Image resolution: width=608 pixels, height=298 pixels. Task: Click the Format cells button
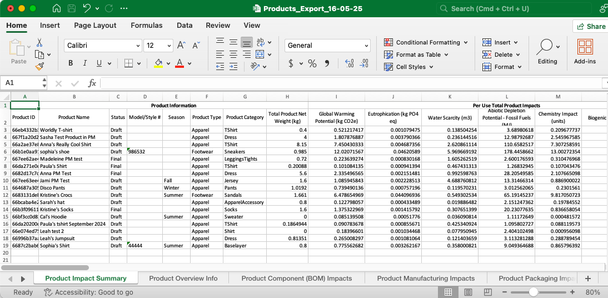pos(502,67)
